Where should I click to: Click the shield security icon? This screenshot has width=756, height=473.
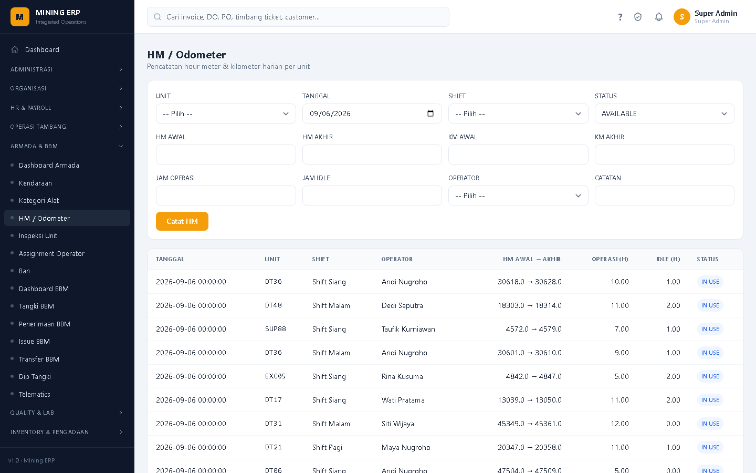(x=638, y=17)
